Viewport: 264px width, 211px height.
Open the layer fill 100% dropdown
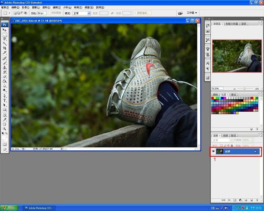[252, 146]
